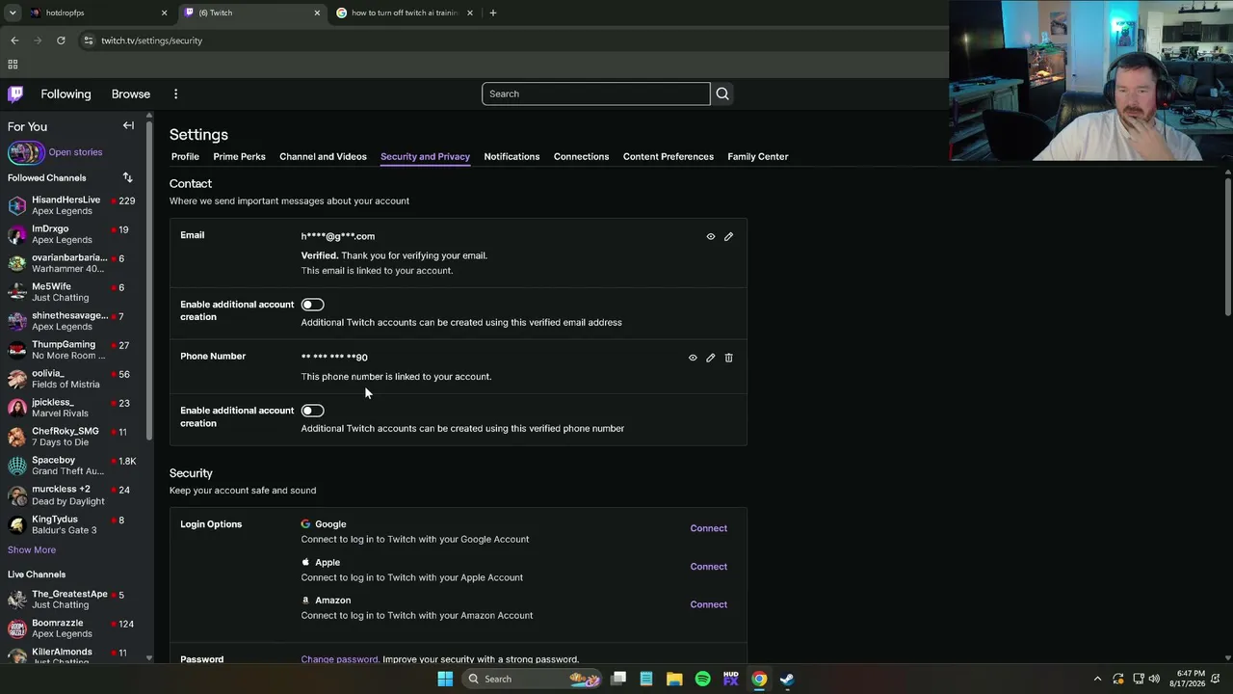
Task: Open HUD FX app from the taskbar
Action: [730, 679]
